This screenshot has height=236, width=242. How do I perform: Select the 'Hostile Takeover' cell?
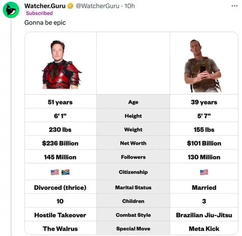click(60, 215)
